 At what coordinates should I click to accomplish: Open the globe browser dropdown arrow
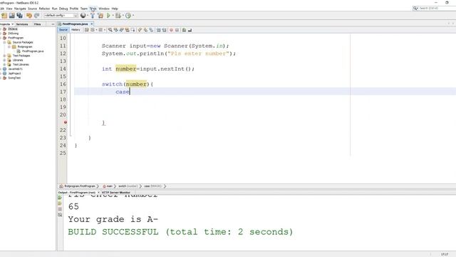pos(88,16)
